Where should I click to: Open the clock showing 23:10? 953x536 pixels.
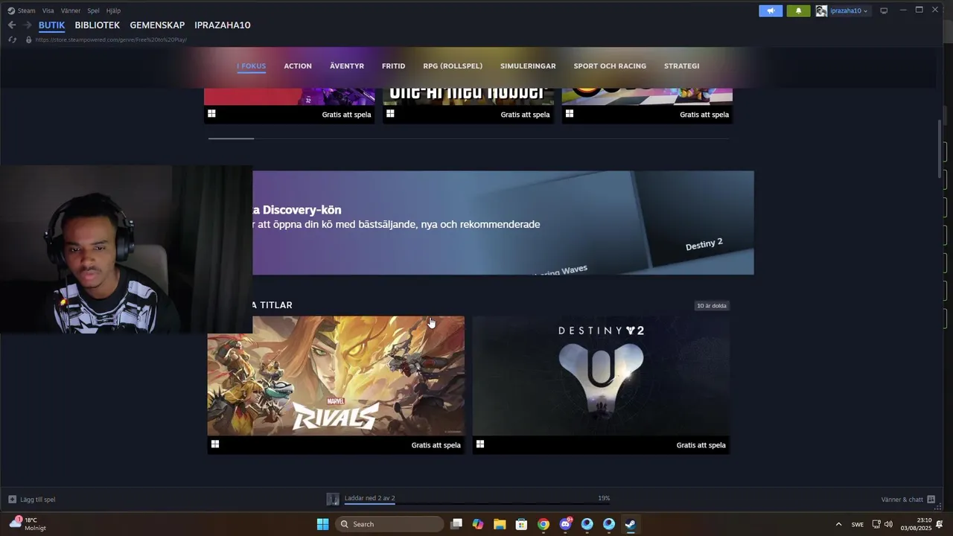pos(916,524)
